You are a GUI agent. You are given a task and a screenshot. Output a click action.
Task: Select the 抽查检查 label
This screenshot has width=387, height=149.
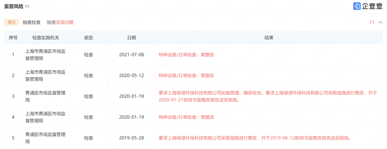click(x=32, y=22)
